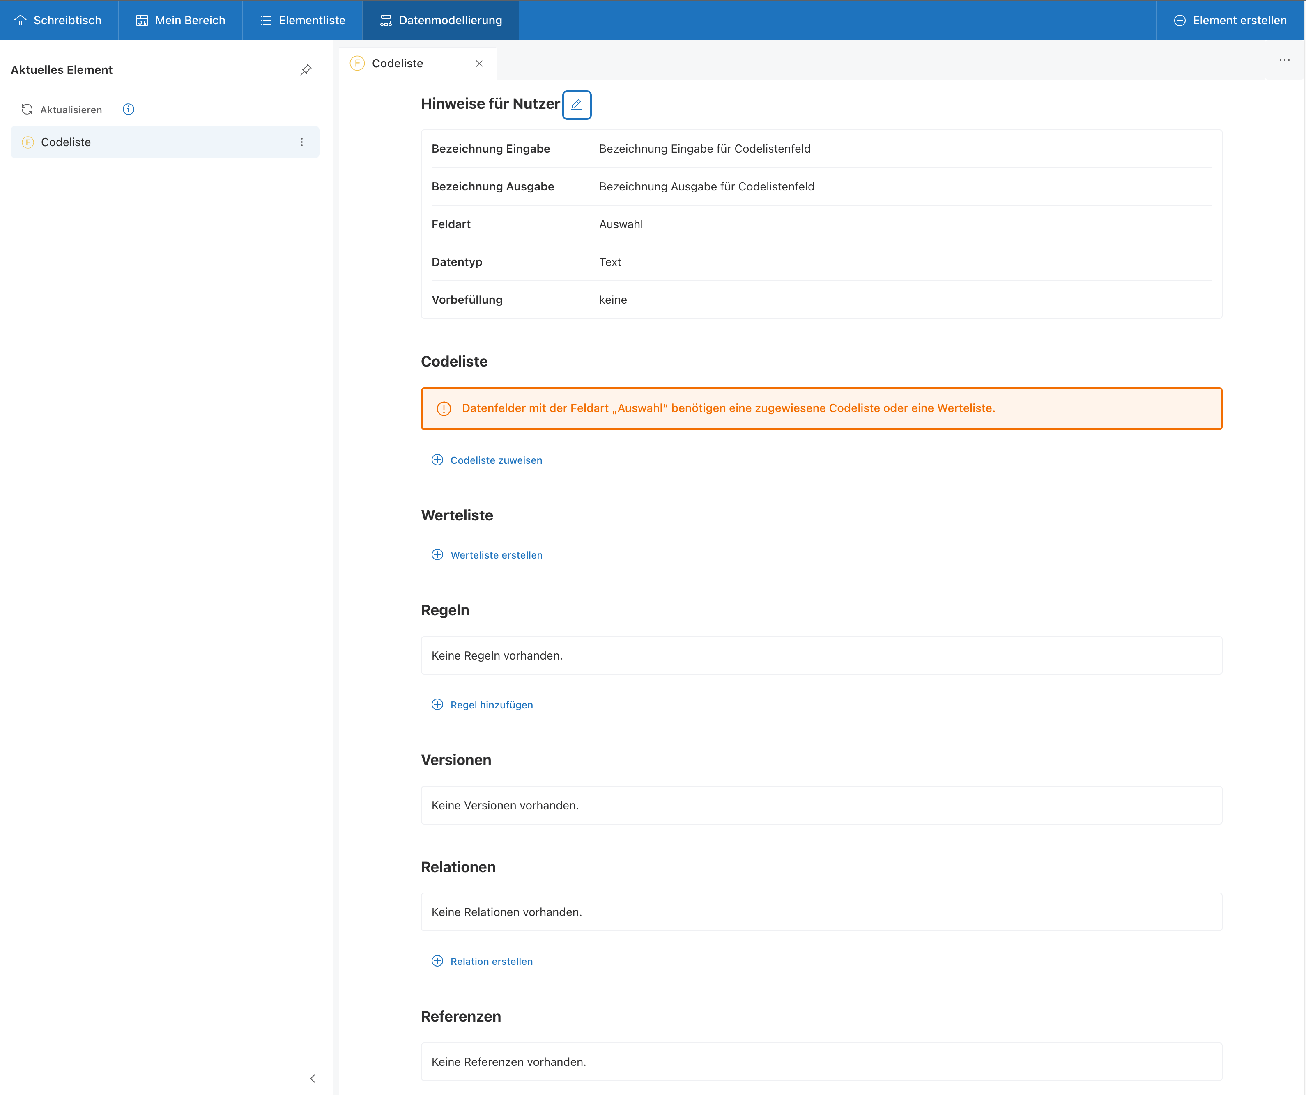Close the Codeliste tab
This screenshot has width=1306, height=1095.
479,63
